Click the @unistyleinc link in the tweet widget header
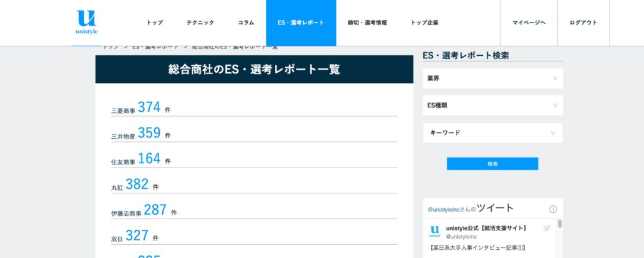 click(x=443, y=210)
